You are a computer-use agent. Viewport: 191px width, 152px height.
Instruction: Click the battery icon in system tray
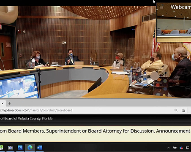click(175, 148)
